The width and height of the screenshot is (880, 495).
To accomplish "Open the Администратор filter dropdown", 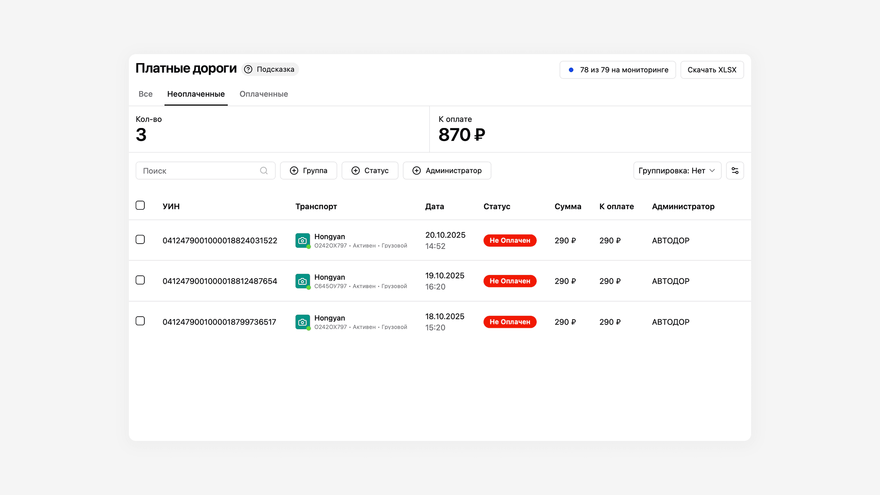I will pyautogui.click(x=447, y=171).
